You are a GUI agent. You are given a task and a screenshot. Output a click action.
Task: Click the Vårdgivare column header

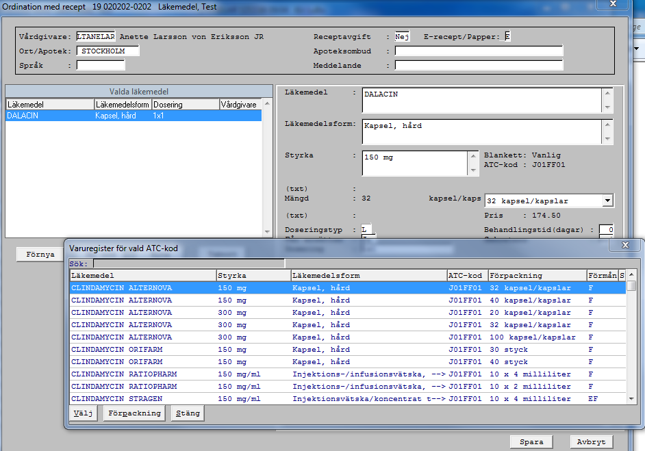240,105
